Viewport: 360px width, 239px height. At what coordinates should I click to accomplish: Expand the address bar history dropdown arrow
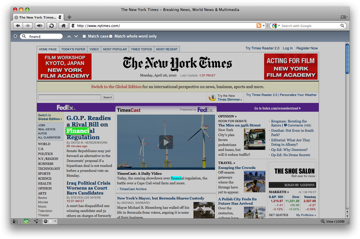click(x=264, y=26)
